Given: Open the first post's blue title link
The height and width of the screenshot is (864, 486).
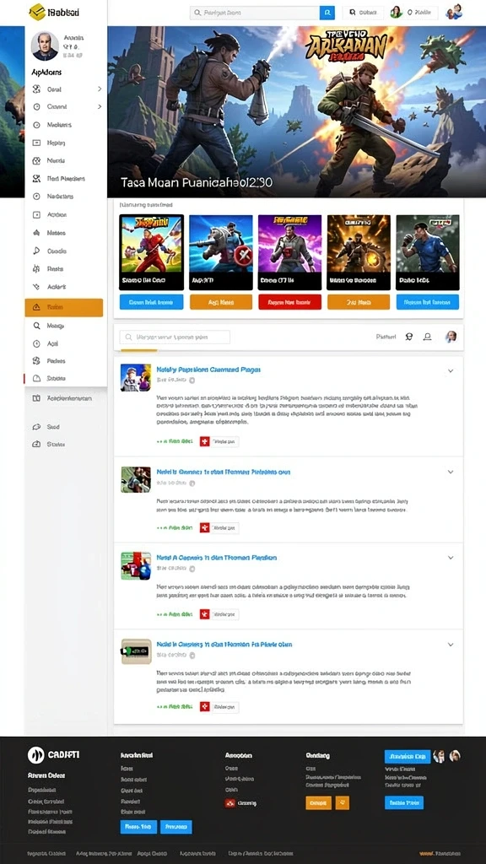Looking at the screenshot, I should point(208,370).
